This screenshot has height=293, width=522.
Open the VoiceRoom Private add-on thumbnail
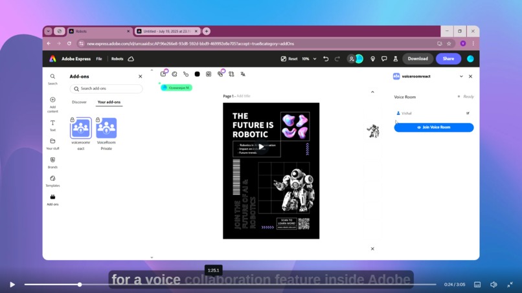click(106, 127)
